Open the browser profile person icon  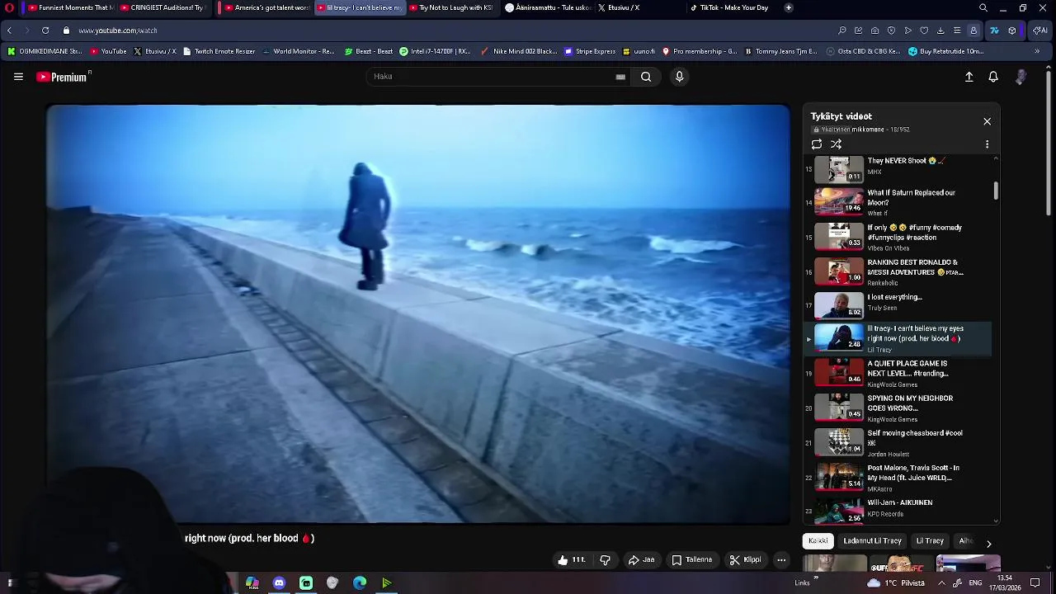coord(973,31)
